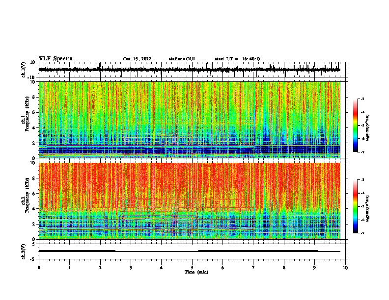This screenshot has width=389, height=300.
Task: Click the 'Time (min)' axis title
Action: pos(196,272)
